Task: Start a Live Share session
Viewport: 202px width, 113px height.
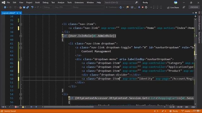Action: (173, 8)
